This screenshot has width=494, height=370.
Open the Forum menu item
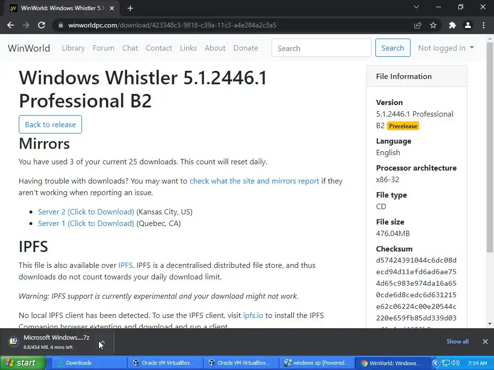pyautogui.click(x=103, y=48)
